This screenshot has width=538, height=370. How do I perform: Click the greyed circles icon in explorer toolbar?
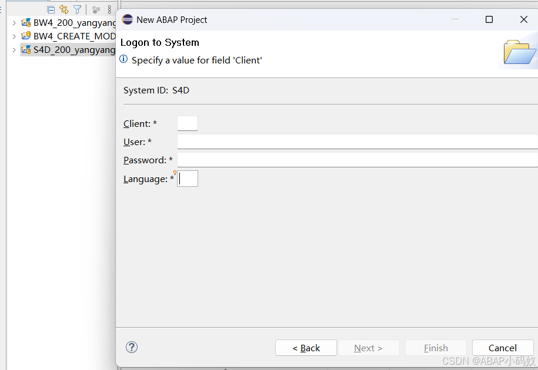96,9
